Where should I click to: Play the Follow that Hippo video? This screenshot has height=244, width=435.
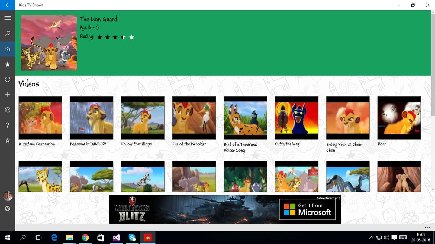[143, 118]
